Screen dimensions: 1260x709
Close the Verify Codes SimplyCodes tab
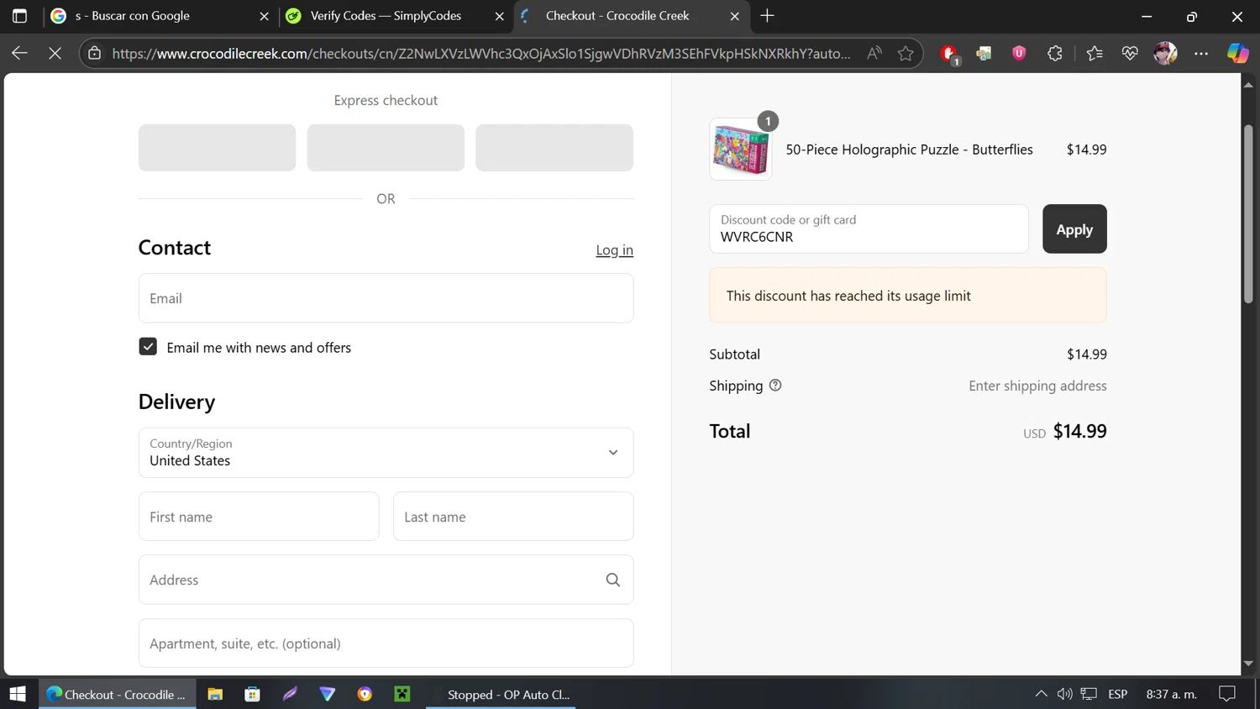point(499,16)
